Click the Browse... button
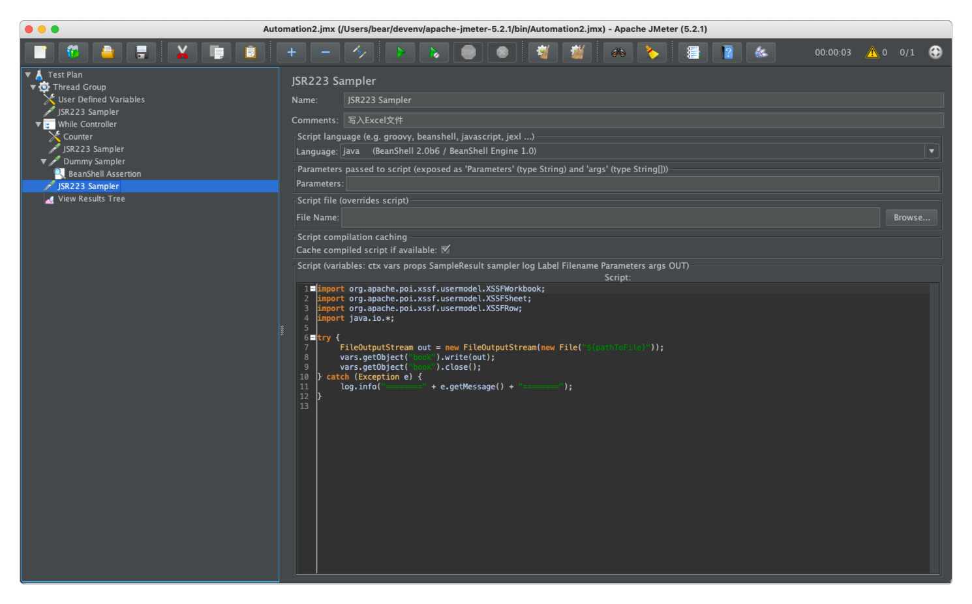 (911, 218)
